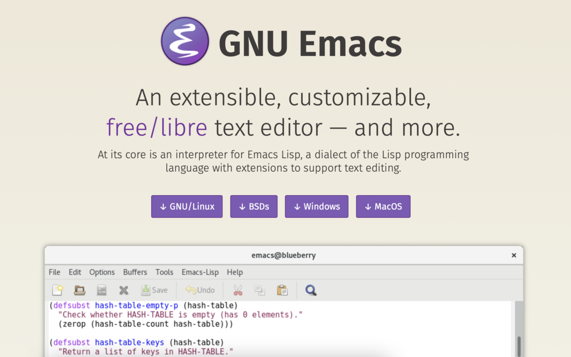Paste from the clipboard icon
The width and height of the screenshot is (571, 357).
click(x=282, y=290)
